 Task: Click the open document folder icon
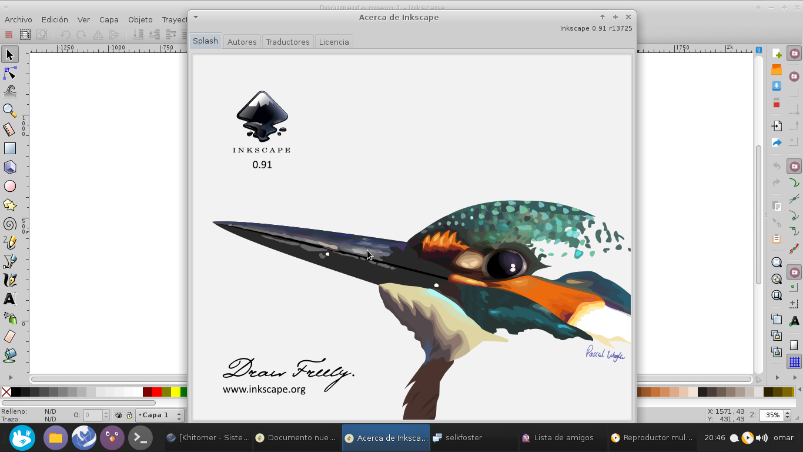coord(777,70)
